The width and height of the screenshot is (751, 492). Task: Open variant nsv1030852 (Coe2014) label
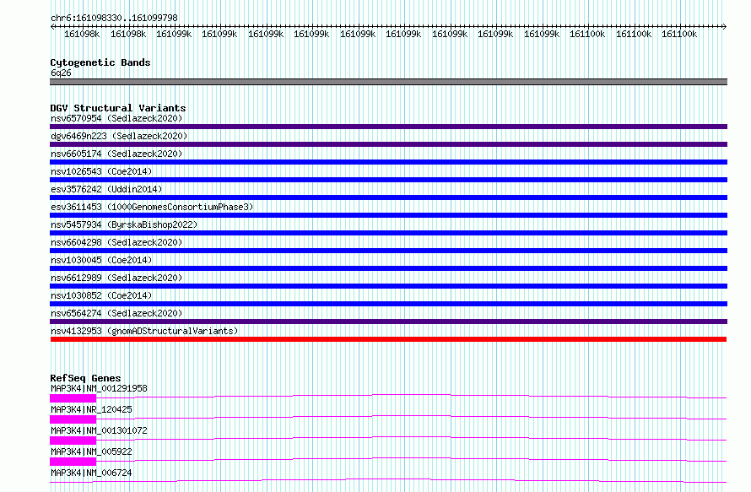tap(101, 295)
